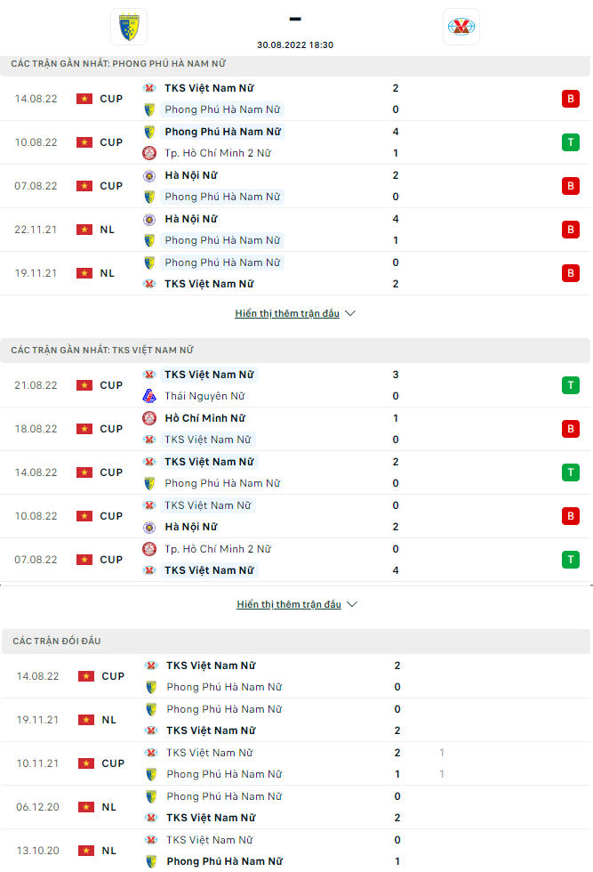Click the match date 30.08.2022 18:30
The width and height of the screenshot is (593, 872).
point(295,44)
